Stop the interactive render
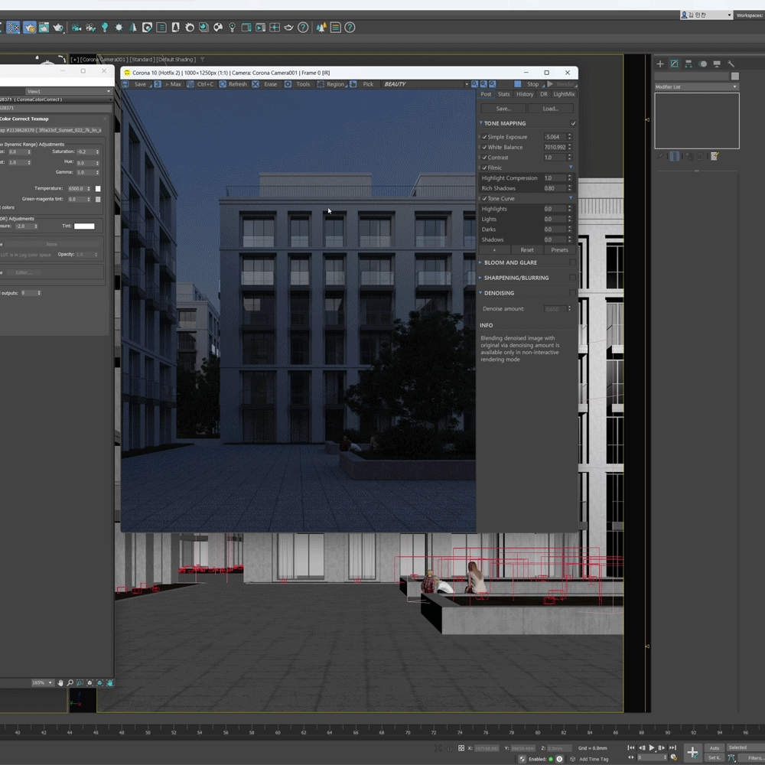765x765 pixels. (x=528, y=84)
